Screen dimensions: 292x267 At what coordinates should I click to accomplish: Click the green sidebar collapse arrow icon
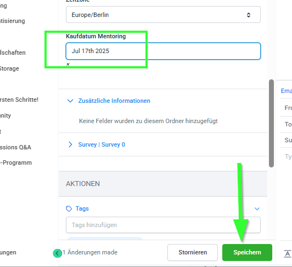(57, 253)
